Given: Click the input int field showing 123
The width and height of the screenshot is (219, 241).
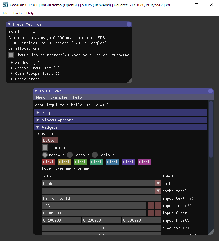Looking at the screenshot, I should [x=94, y=206].
